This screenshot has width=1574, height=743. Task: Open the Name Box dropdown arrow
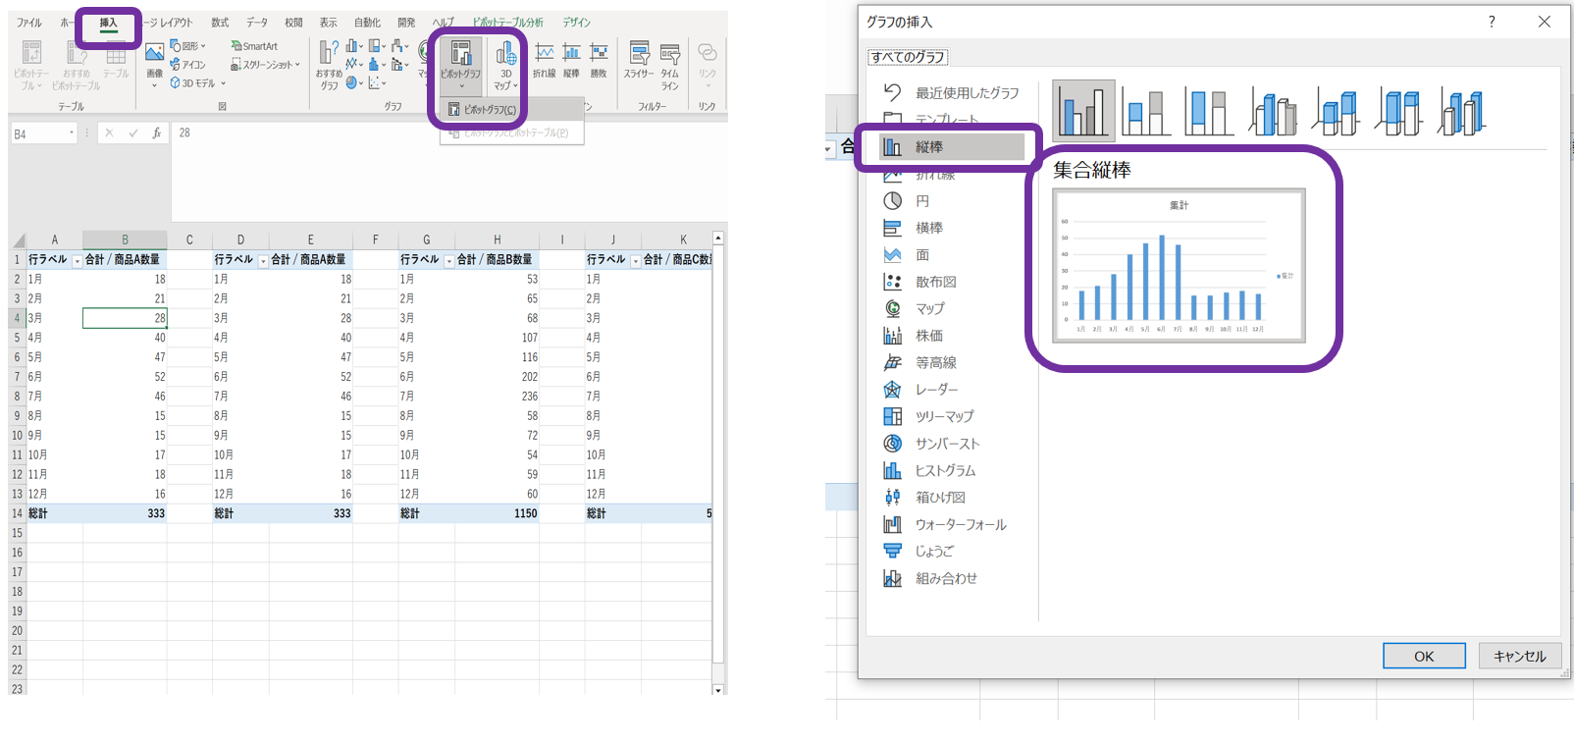click(72, 133)
